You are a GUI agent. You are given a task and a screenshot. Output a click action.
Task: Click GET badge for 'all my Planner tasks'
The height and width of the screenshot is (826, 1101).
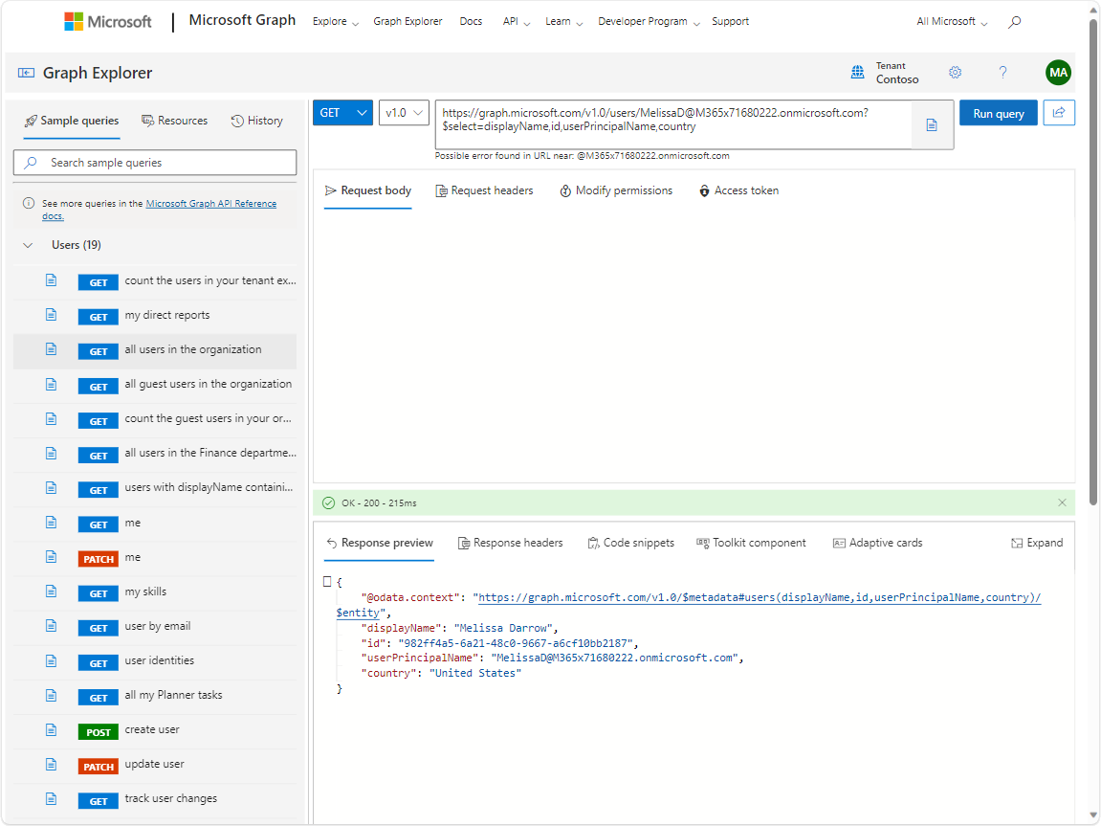tap(99, 698)
